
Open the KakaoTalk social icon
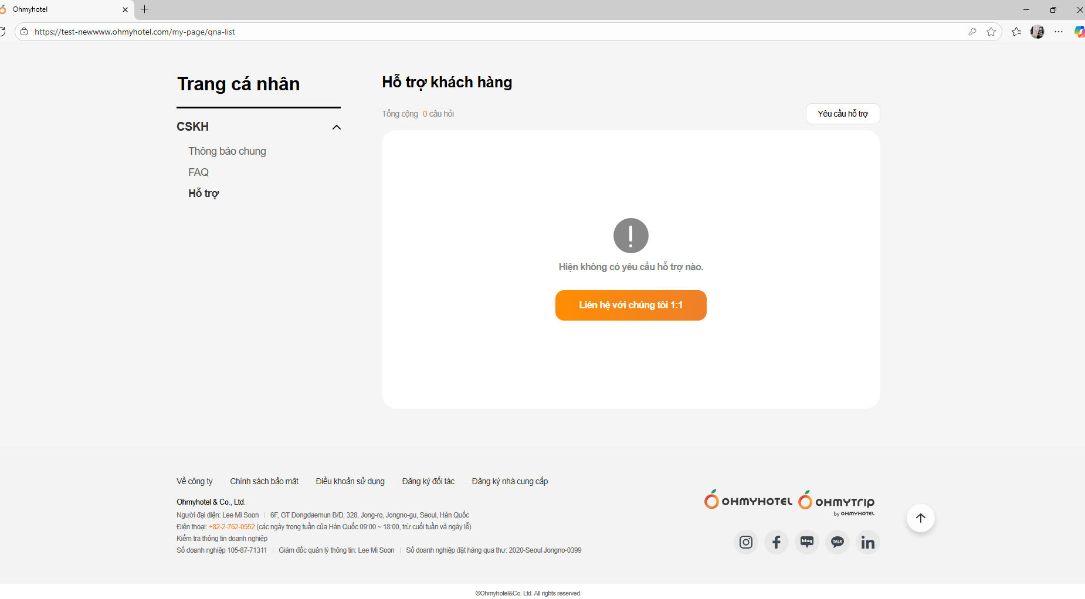click(838, 542)
